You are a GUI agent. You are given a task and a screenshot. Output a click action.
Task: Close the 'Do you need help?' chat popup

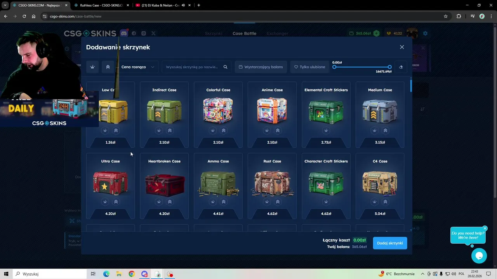tap(485, 228)
